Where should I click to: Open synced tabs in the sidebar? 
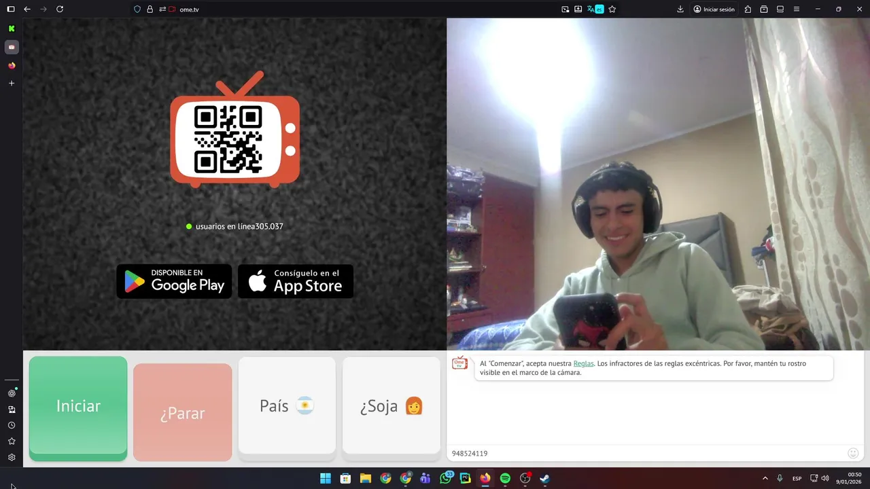(x=12, y=410)
